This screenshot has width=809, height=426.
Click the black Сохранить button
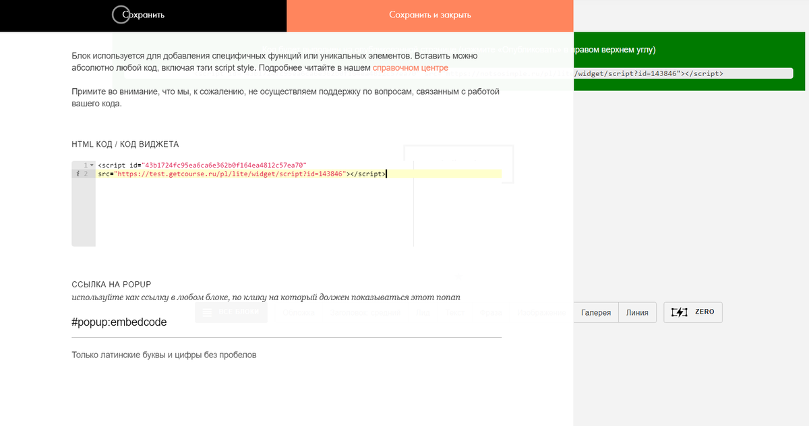(x=143, y=15)
